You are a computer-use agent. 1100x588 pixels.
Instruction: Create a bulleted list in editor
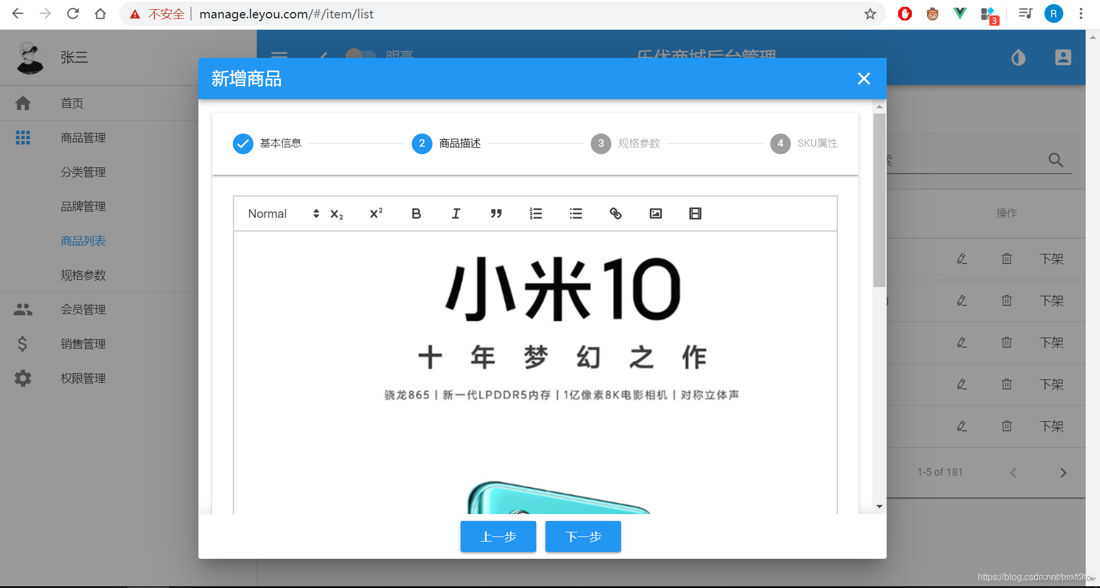576,214
